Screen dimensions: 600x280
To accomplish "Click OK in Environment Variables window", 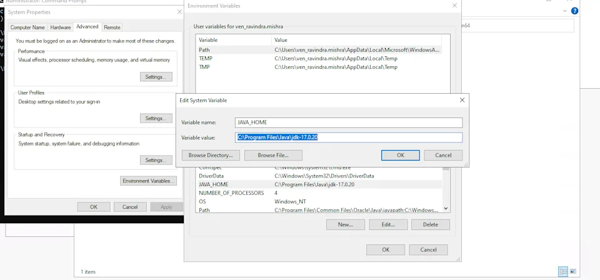I will [x=386, y=250].
